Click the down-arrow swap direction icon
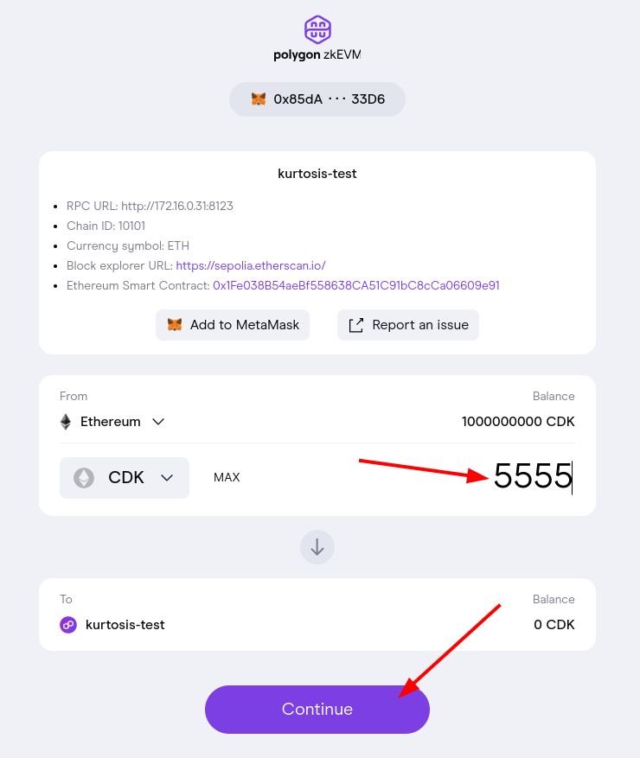 point(317,547)
